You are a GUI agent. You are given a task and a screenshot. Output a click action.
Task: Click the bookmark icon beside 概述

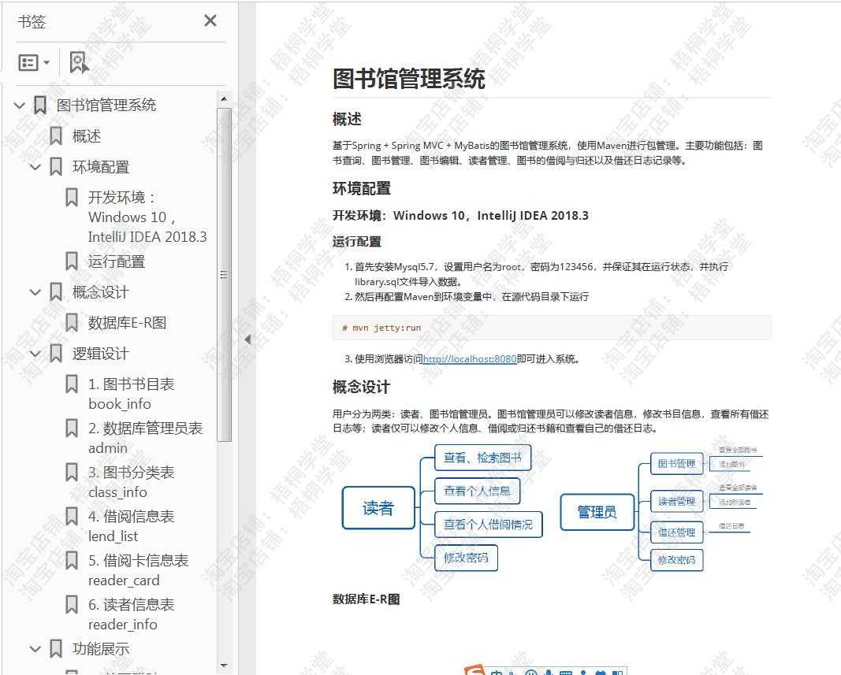(56, 136)
